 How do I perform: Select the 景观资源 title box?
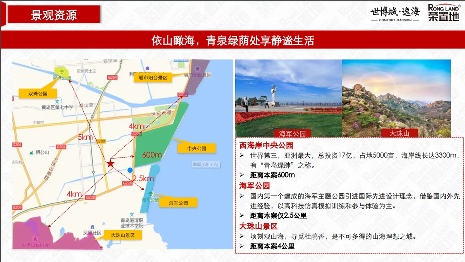54,15
